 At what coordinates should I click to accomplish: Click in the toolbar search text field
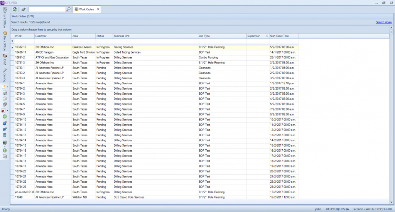[46, 9]
